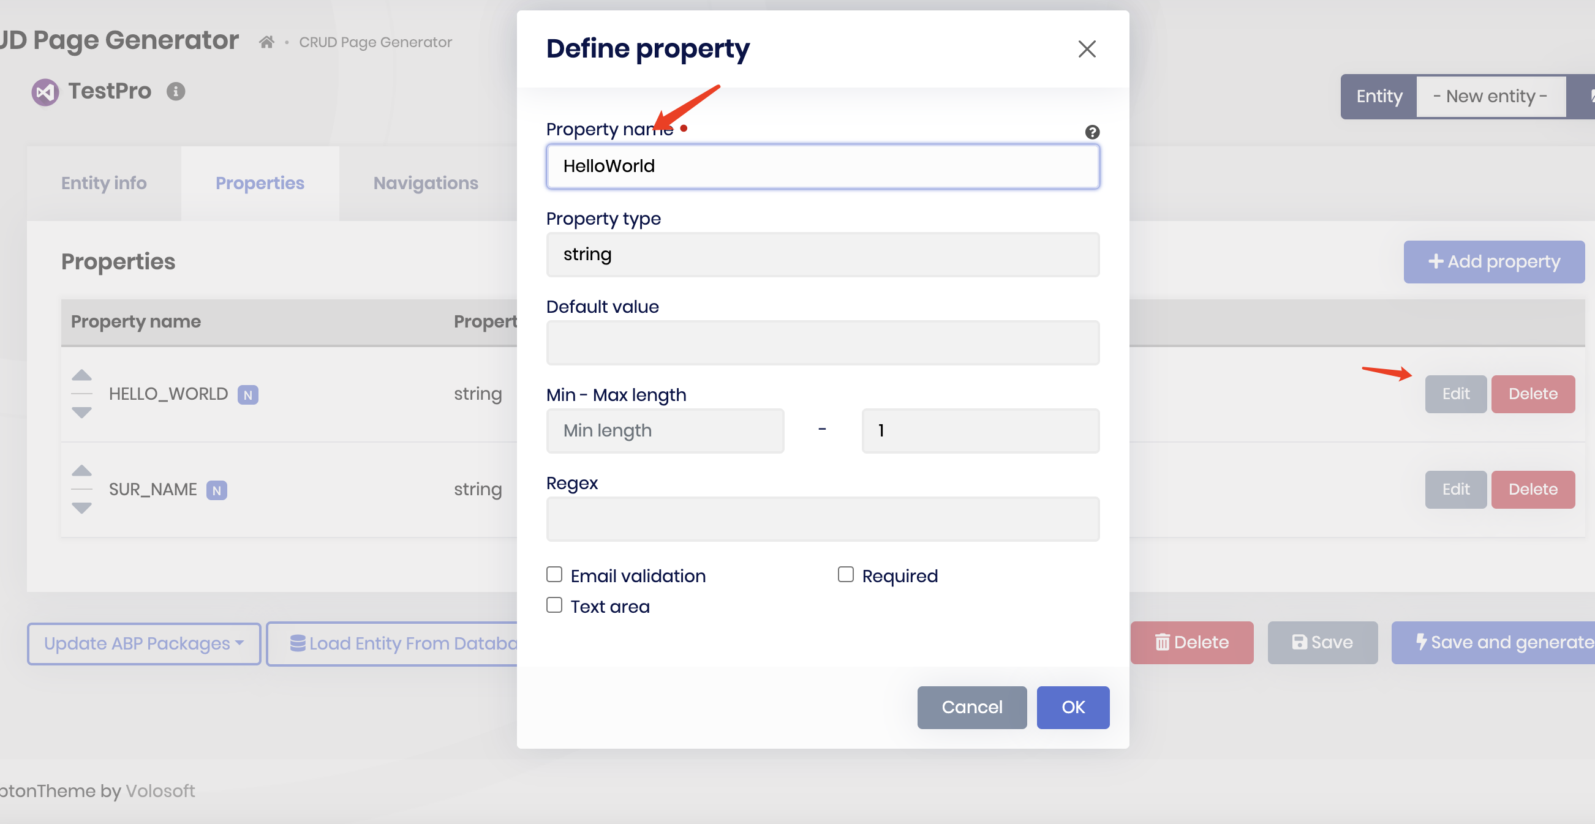Switch to the Entity info tab
Image resolution: width=1595 pixels, height=824 pixels.
104,183
